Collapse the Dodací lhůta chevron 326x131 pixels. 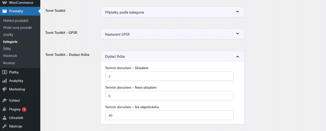[x=237, y=56]
